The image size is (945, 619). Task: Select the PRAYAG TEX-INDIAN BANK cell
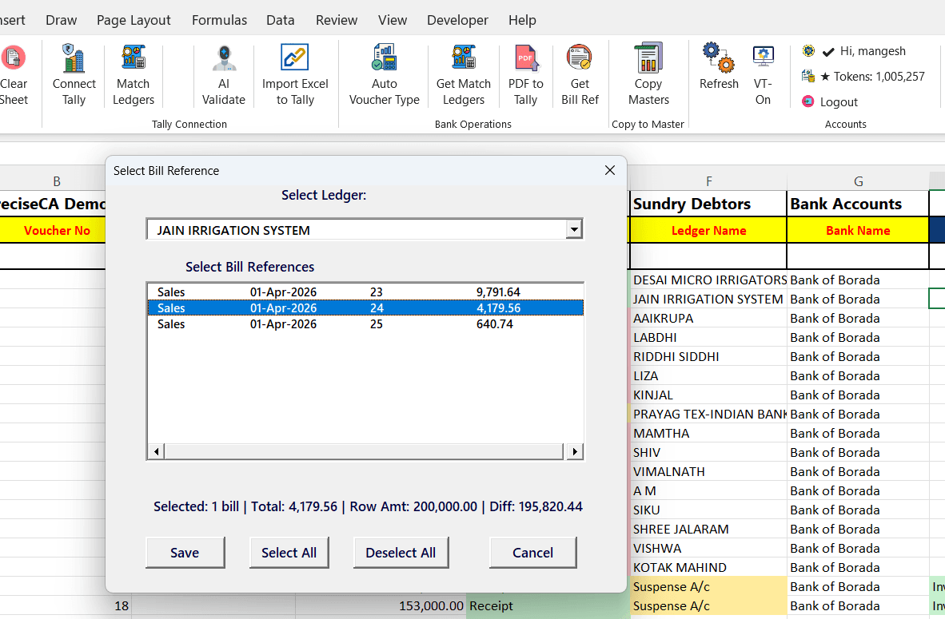point(708,415)
